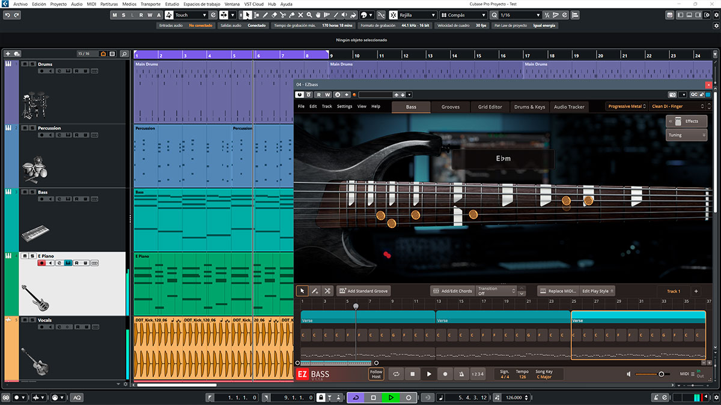
Task: Enable plugin Write automation in EZbass header
Action: pyautogui.click(x=328, y=94)
